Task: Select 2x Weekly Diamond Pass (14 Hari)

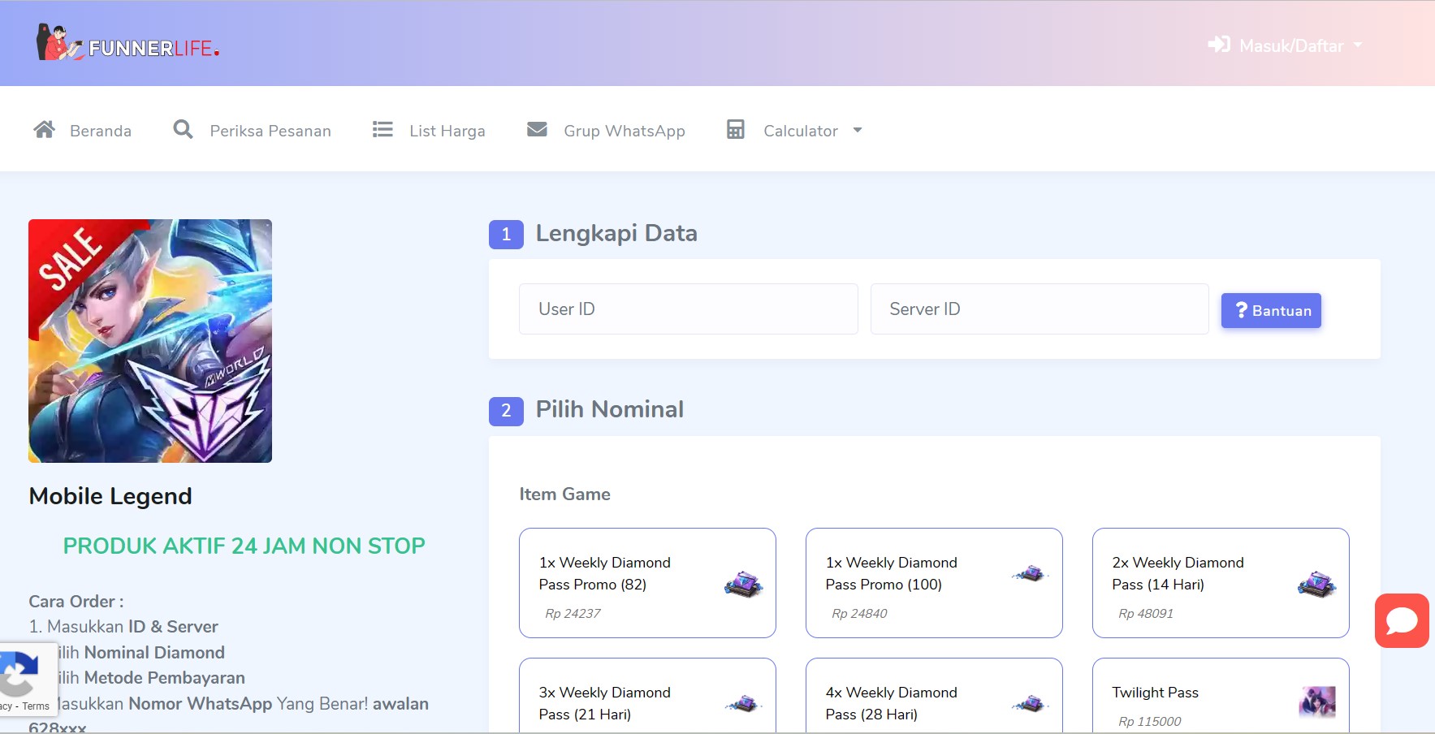Action: (x=1221, y=583)
